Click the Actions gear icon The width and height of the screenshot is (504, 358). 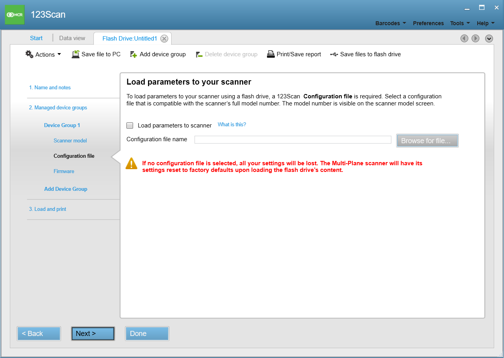tap(30, 54)
